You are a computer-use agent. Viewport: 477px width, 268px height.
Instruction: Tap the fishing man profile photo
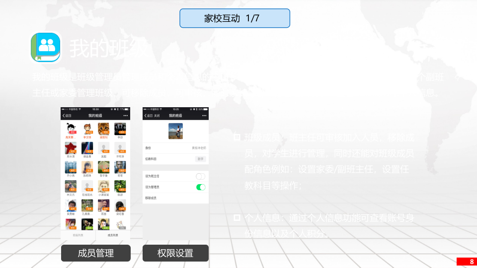pos(175,131)
